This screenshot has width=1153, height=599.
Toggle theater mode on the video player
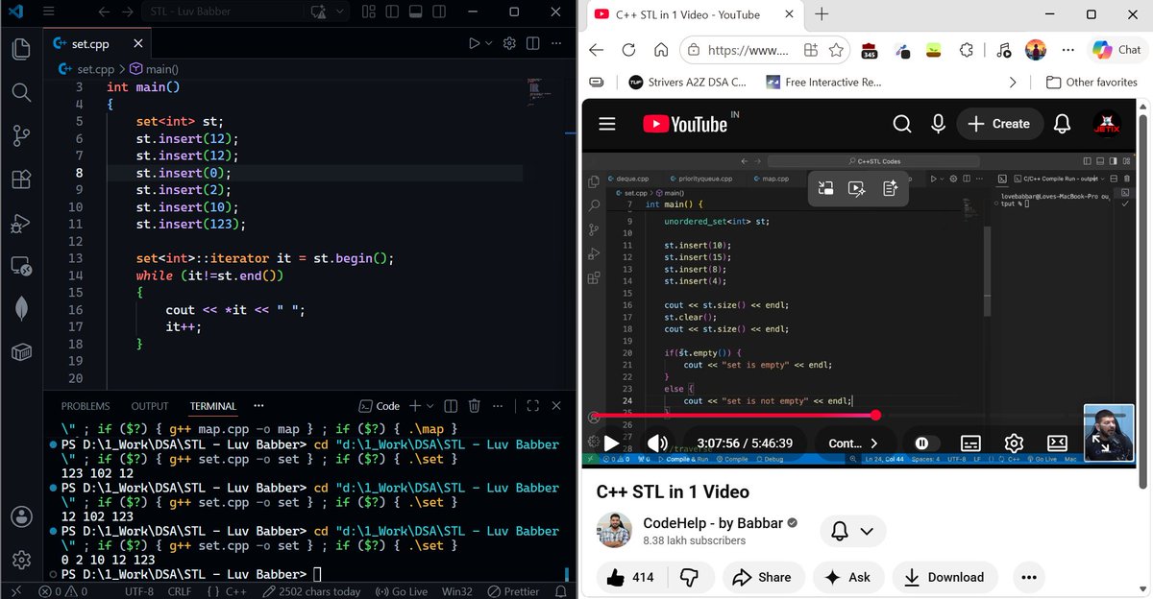pyautogui.click(x=1057, y=443)
